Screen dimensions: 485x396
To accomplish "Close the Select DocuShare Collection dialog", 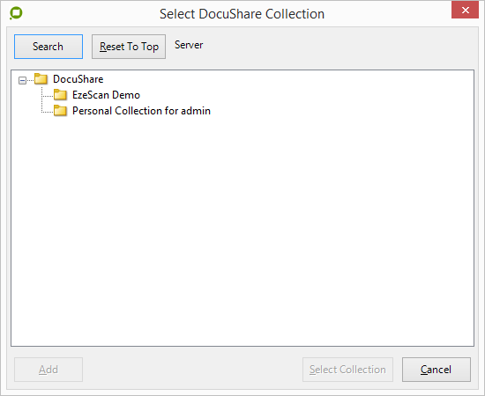I will tap(465, 11).
